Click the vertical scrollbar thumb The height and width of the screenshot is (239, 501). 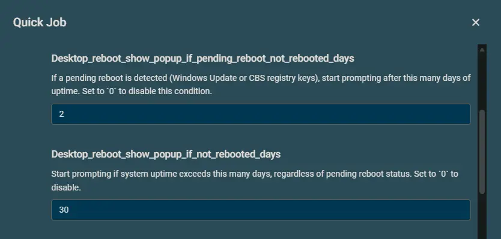(482, 152)
